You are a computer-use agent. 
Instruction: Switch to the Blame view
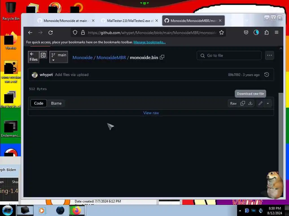[x=56, y=103]
